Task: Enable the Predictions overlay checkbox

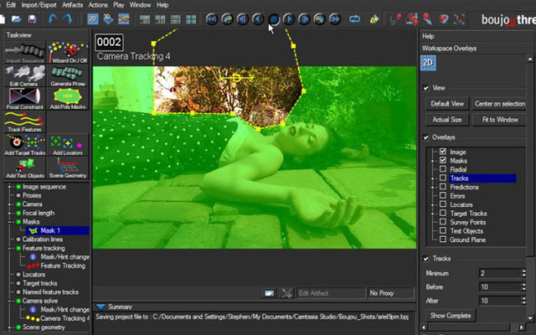Action: pos(443,187)
